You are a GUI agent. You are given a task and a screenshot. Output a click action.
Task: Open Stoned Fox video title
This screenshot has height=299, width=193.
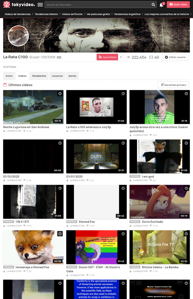click(x=87, y=222)
